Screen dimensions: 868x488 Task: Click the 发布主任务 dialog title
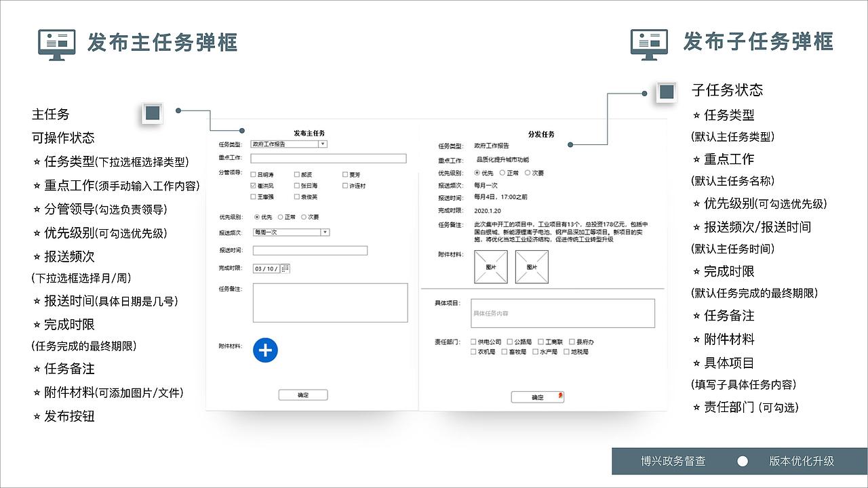pos(308,131)
